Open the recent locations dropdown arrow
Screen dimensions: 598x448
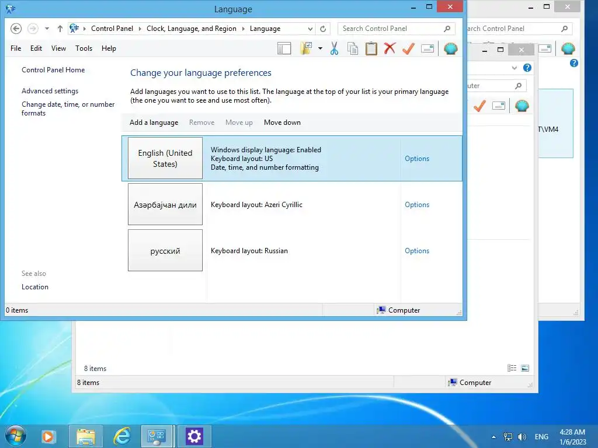tap(47, 29)
